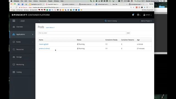Click the Builds layers icon

click(x=14, y=42)
